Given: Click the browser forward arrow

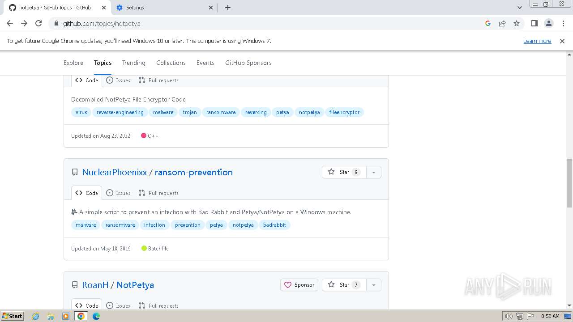Looking at the screenshot, I should coord(24,23).
